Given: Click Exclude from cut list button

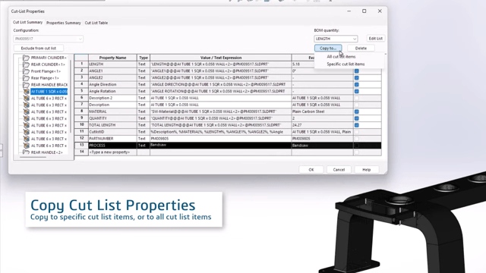Looking at the screenshot, I should [39, 49].
